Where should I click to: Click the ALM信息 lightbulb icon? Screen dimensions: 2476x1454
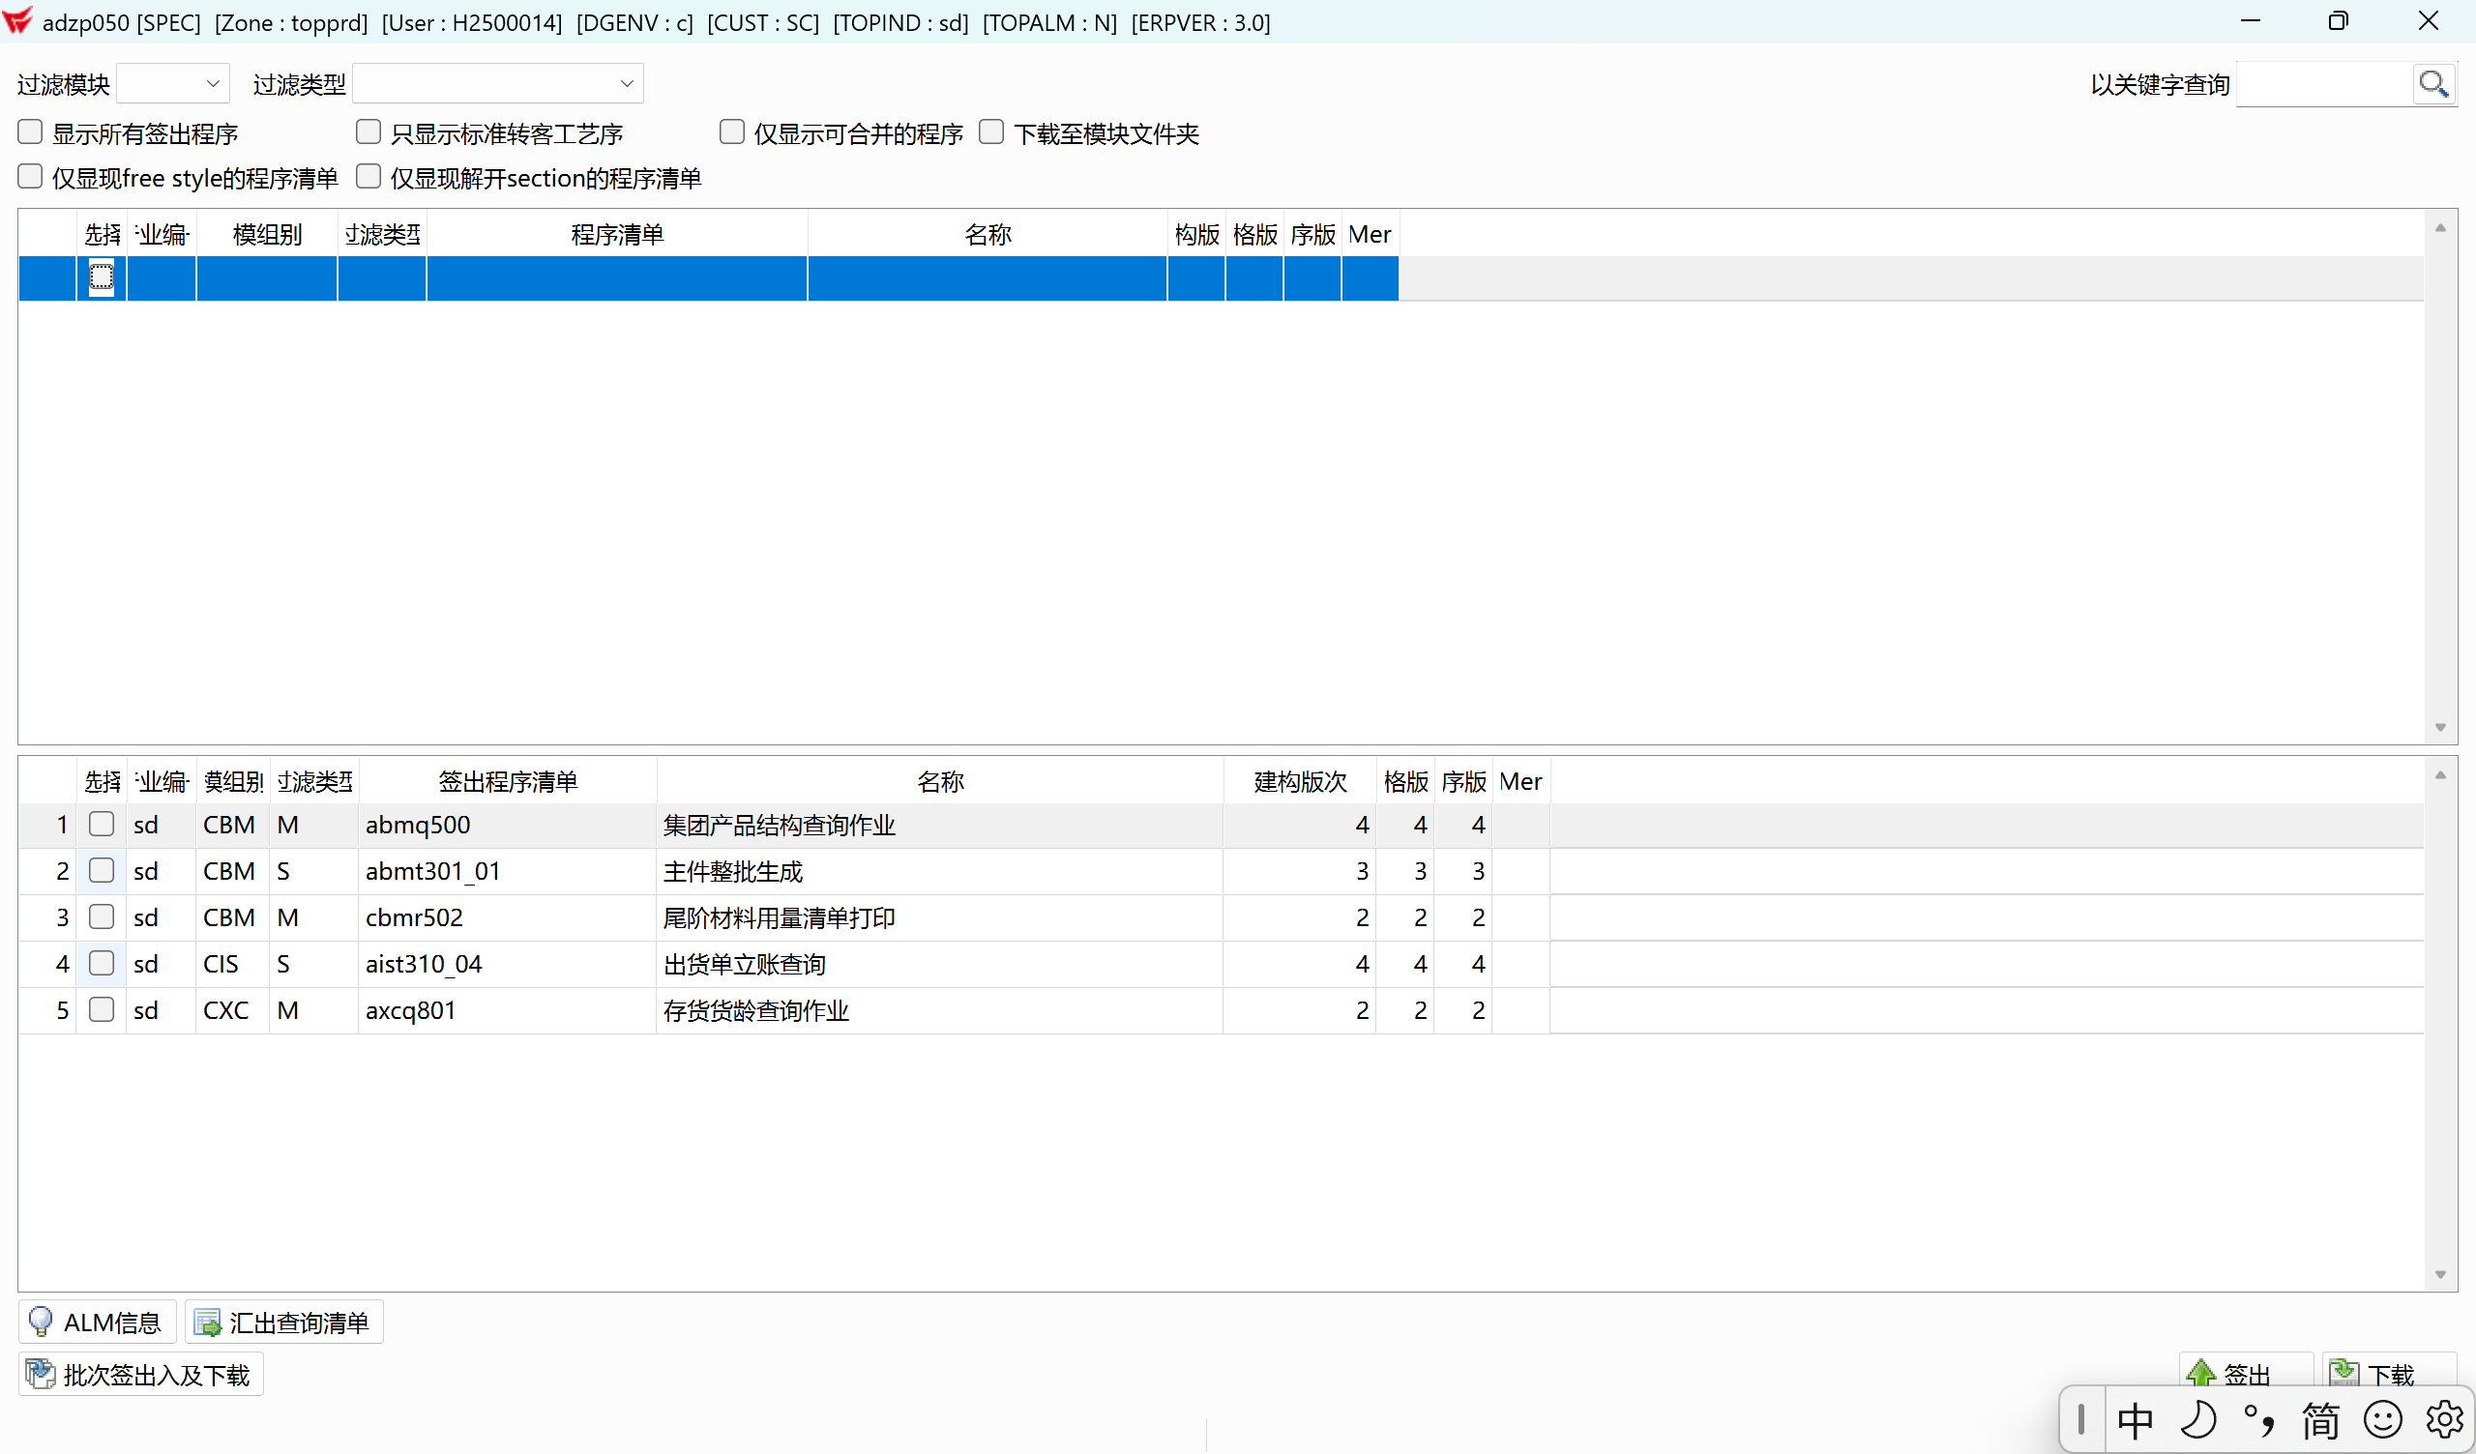42,1323
